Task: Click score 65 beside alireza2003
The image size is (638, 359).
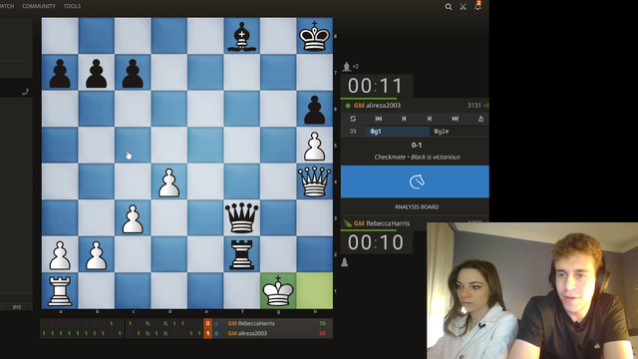Action: 322,333
